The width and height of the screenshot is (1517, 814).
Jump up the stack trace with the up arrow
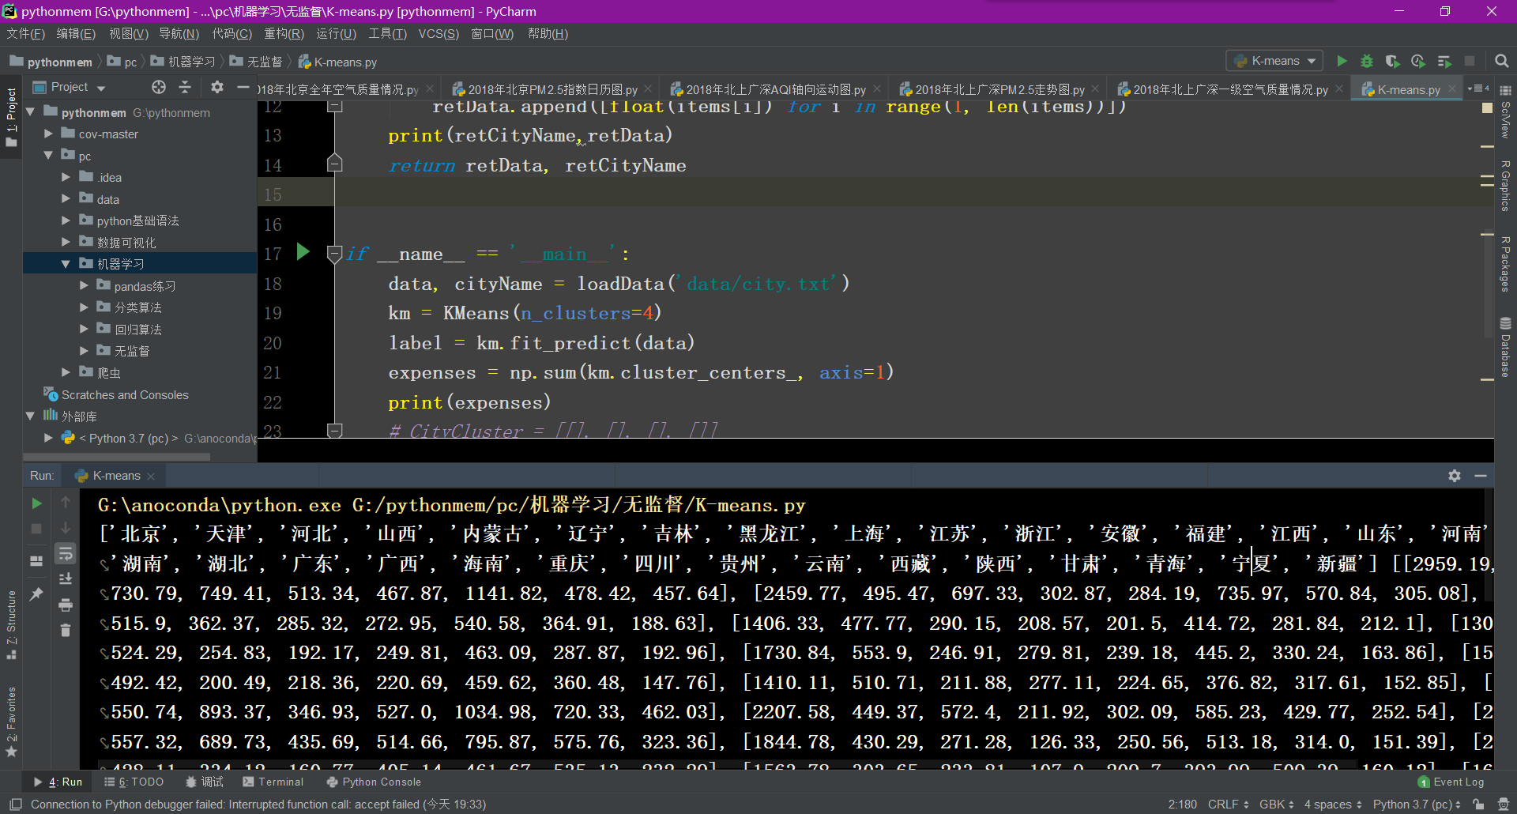[x=66, y=503]
